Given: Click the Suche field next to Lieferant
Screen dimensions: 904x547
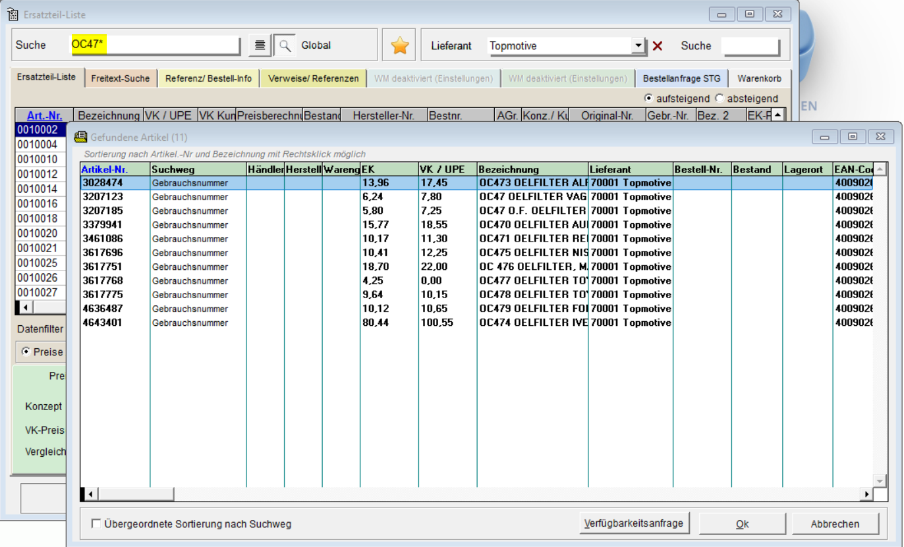Looking at the screenshot, I should point(750,46).
